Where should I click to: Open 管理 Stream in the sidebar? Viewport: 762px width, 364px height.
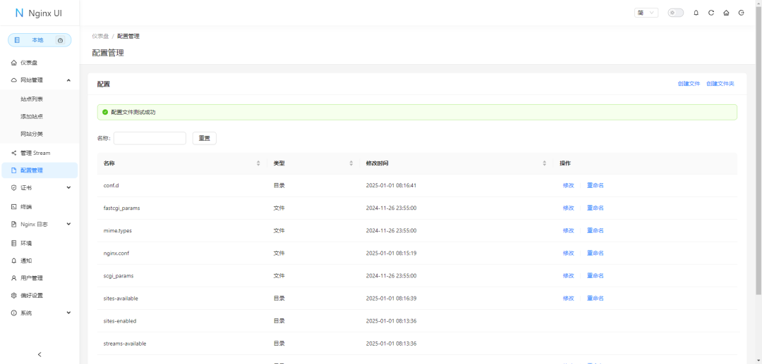coord(35,153)
